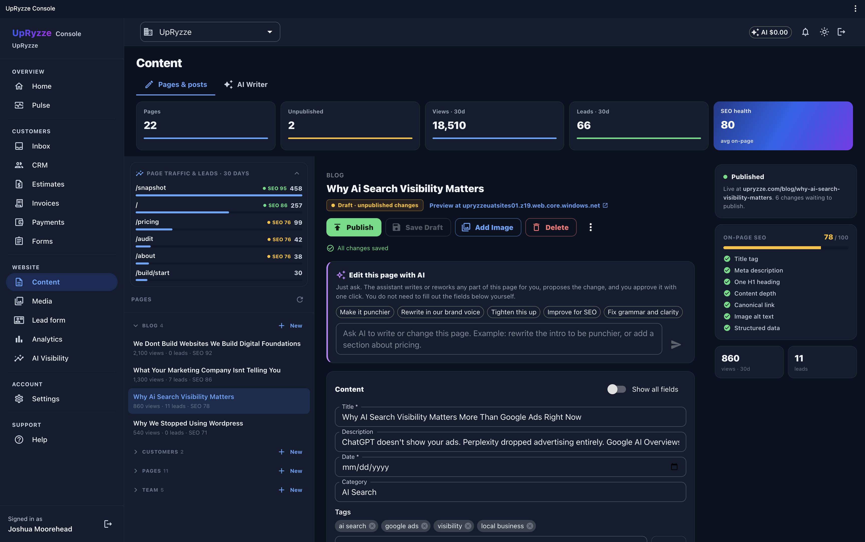This screenshot has width=865, height=542.
Task: Click 'Make it punchier' suggestion chip
Action: 365,312
